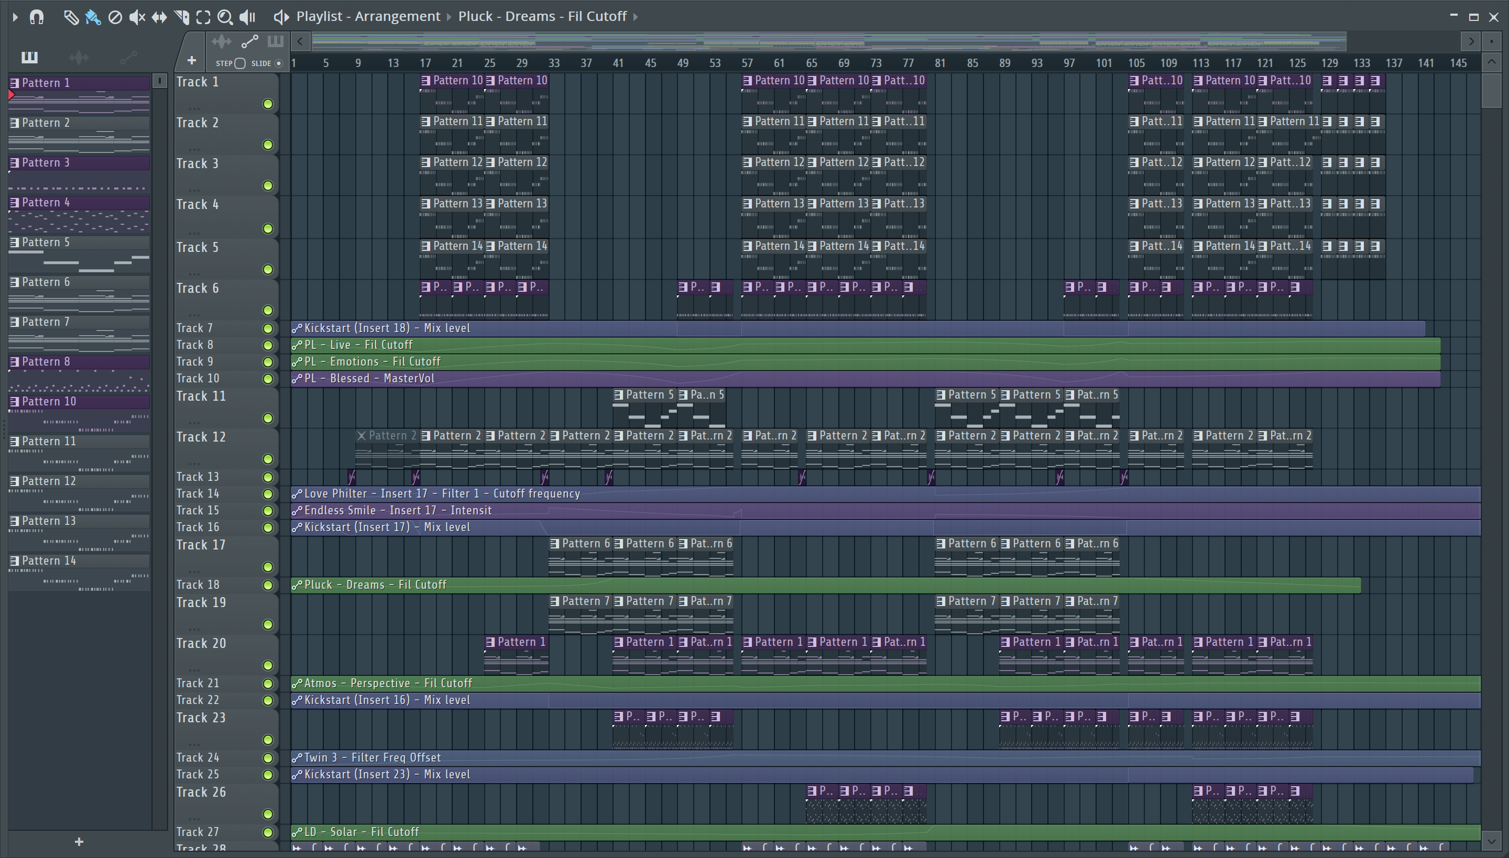This screenshot has height=858, width=1509.
Task: Open PL - Live - Fil Cutoff clip menu icon
Action: [297, 345]
